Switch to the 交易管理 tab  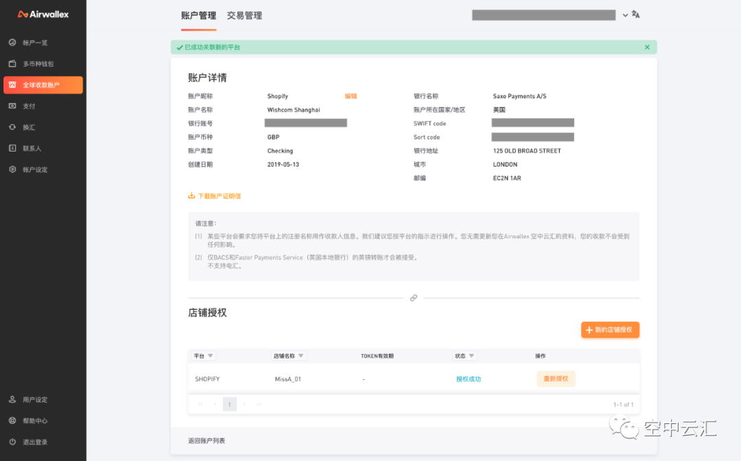(x=244, y=16)
